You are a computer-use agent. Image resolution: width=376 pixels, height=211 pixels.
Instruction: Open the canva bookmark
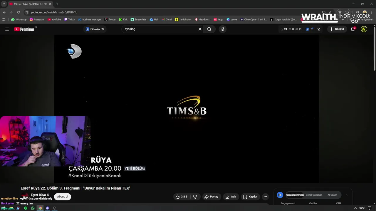[x=232, y=20]
